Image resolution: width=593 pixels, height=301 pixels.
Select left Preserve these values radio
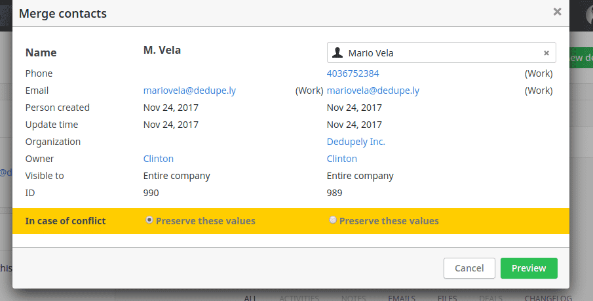coord(149,220)
